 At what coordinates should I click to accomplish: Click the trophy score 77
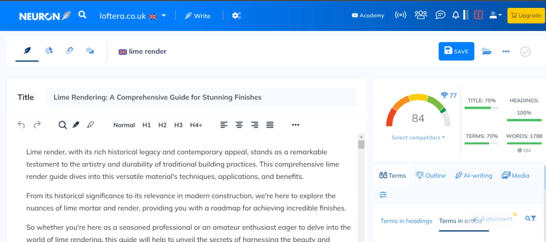pyautogui.click(x=449, y=95)
